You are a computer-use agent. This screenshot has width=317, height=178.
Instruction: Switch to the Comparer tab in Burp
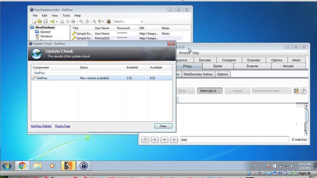tap(229, 60)
